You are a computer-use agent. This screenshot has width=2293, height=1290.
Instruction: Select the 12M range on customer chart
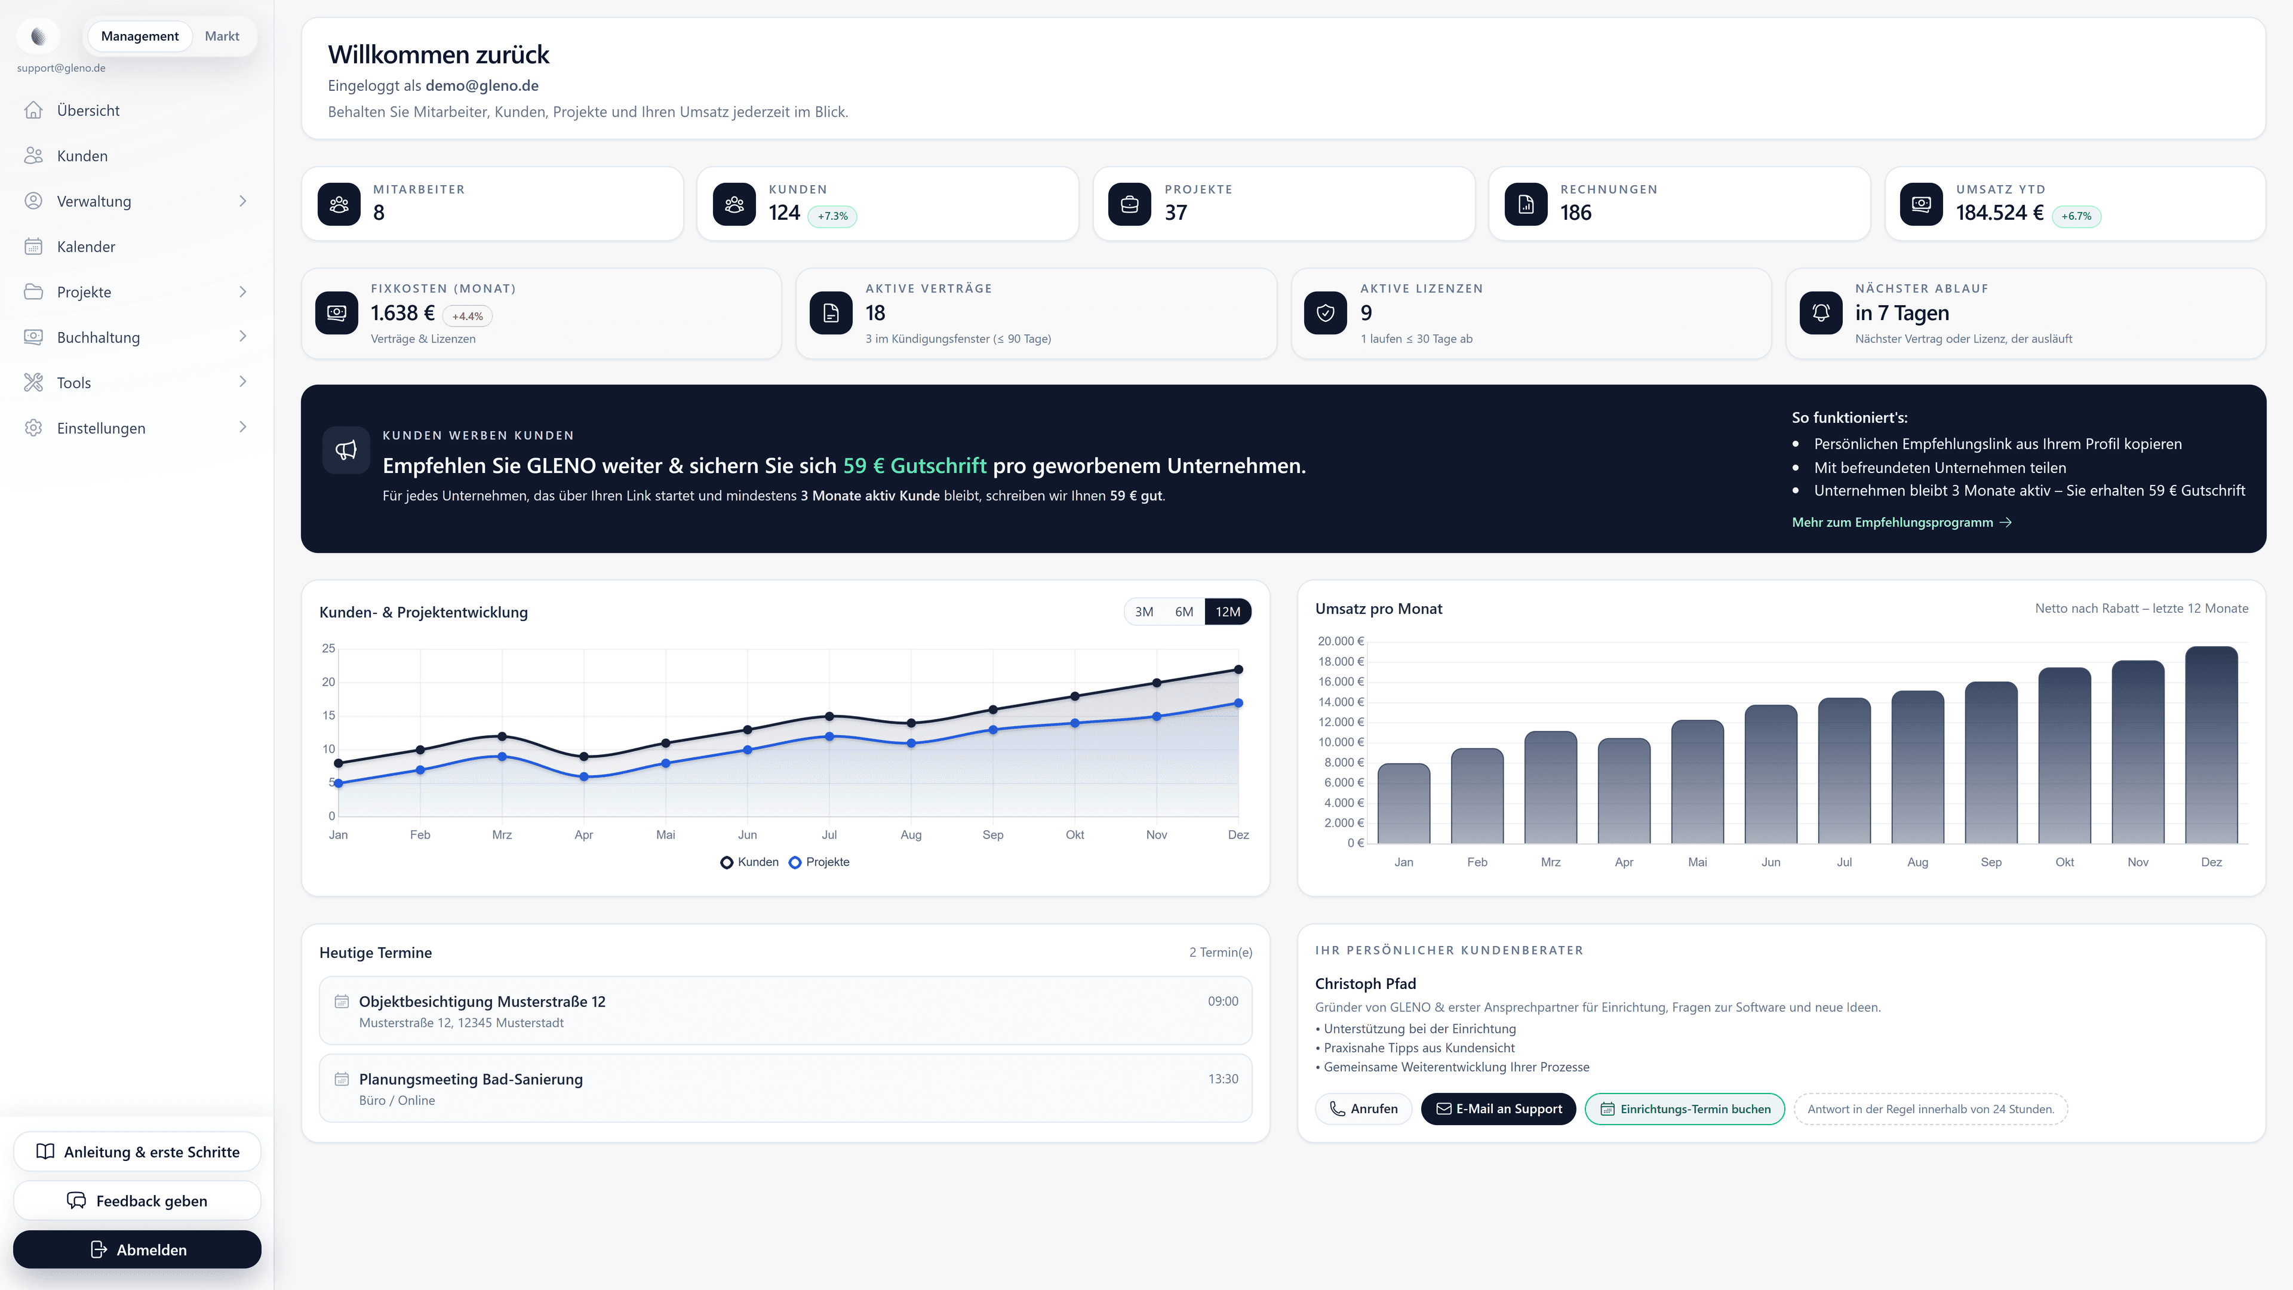click(1228, 612)
